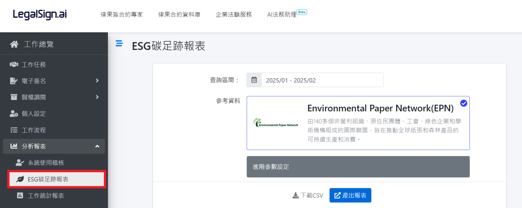
Task: Click the 查詢區間 label
Action: tap(225, 80)
